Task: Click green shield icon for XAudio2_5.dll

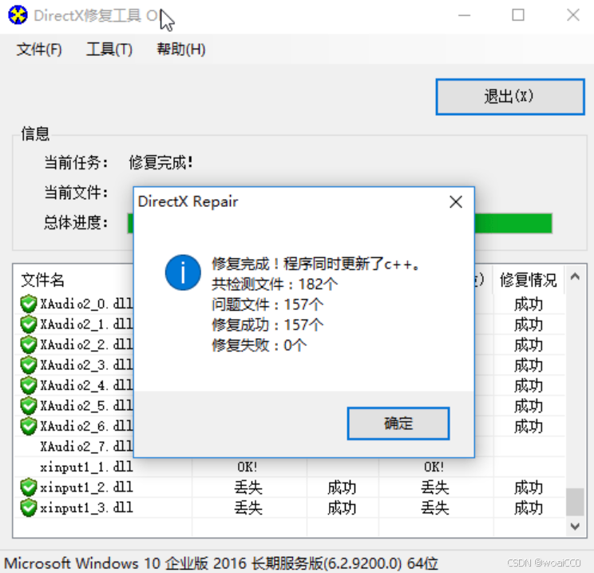Action: [x=29, y=406]
